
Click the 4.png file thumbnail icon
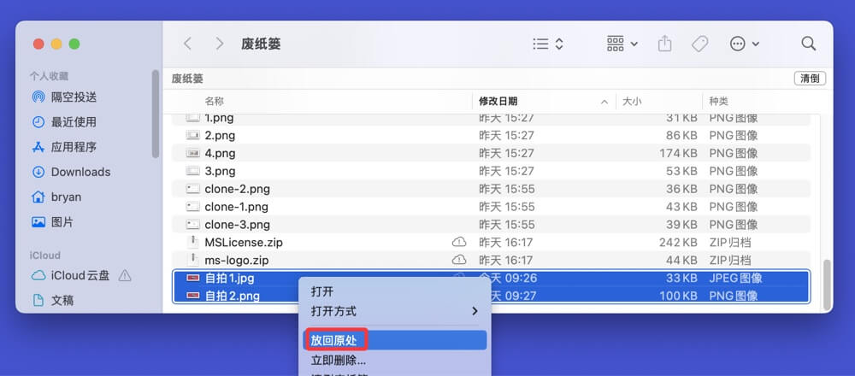[x=193, y=153]
